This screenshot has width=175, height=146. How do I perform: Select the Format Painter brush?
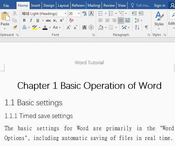pyautogui.click(x=15, y=27)
